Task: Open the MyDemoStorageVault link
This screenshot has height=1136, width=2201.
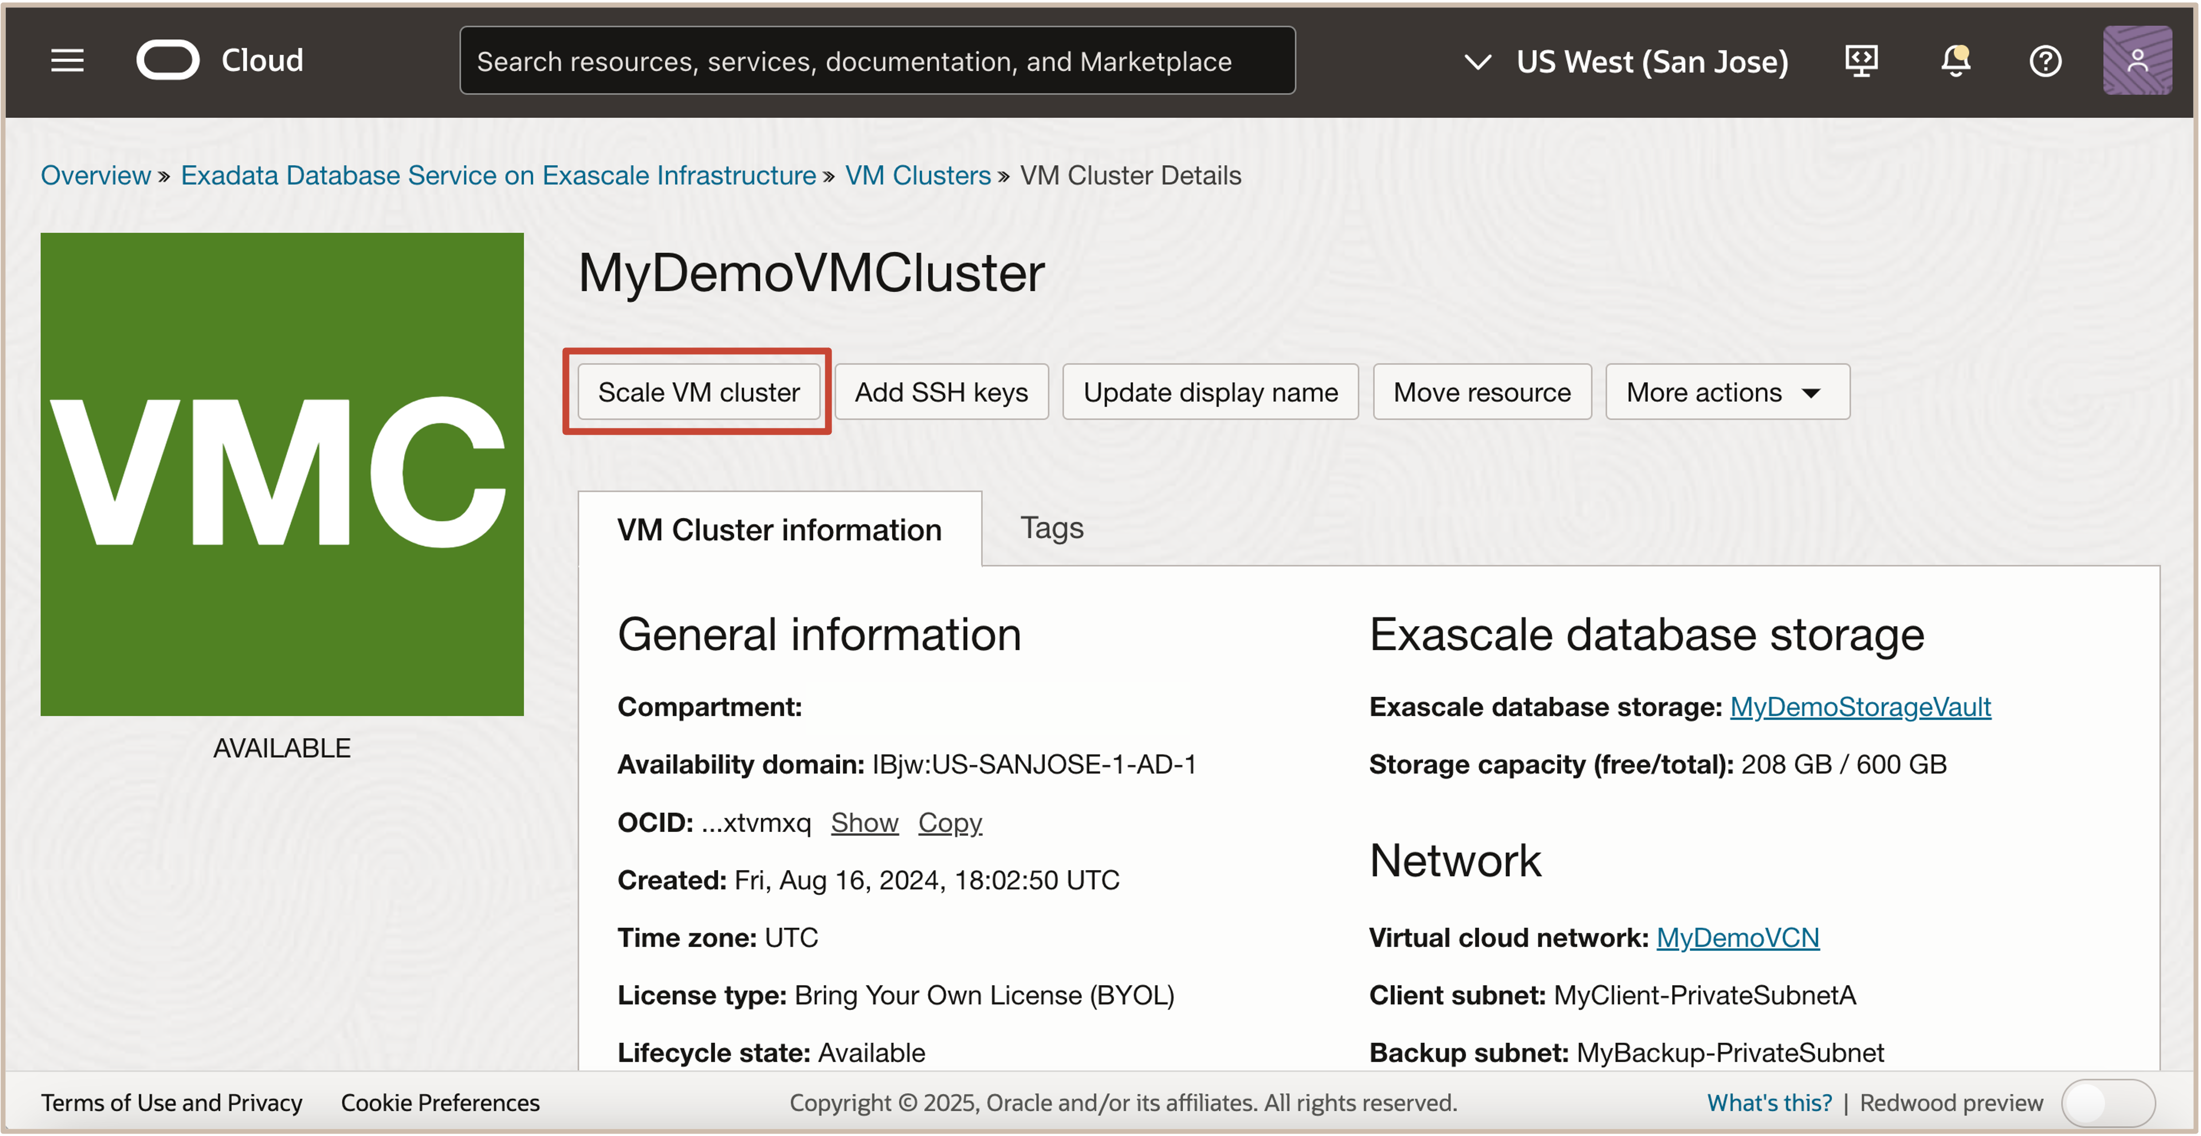Action: coord(1859,707)
